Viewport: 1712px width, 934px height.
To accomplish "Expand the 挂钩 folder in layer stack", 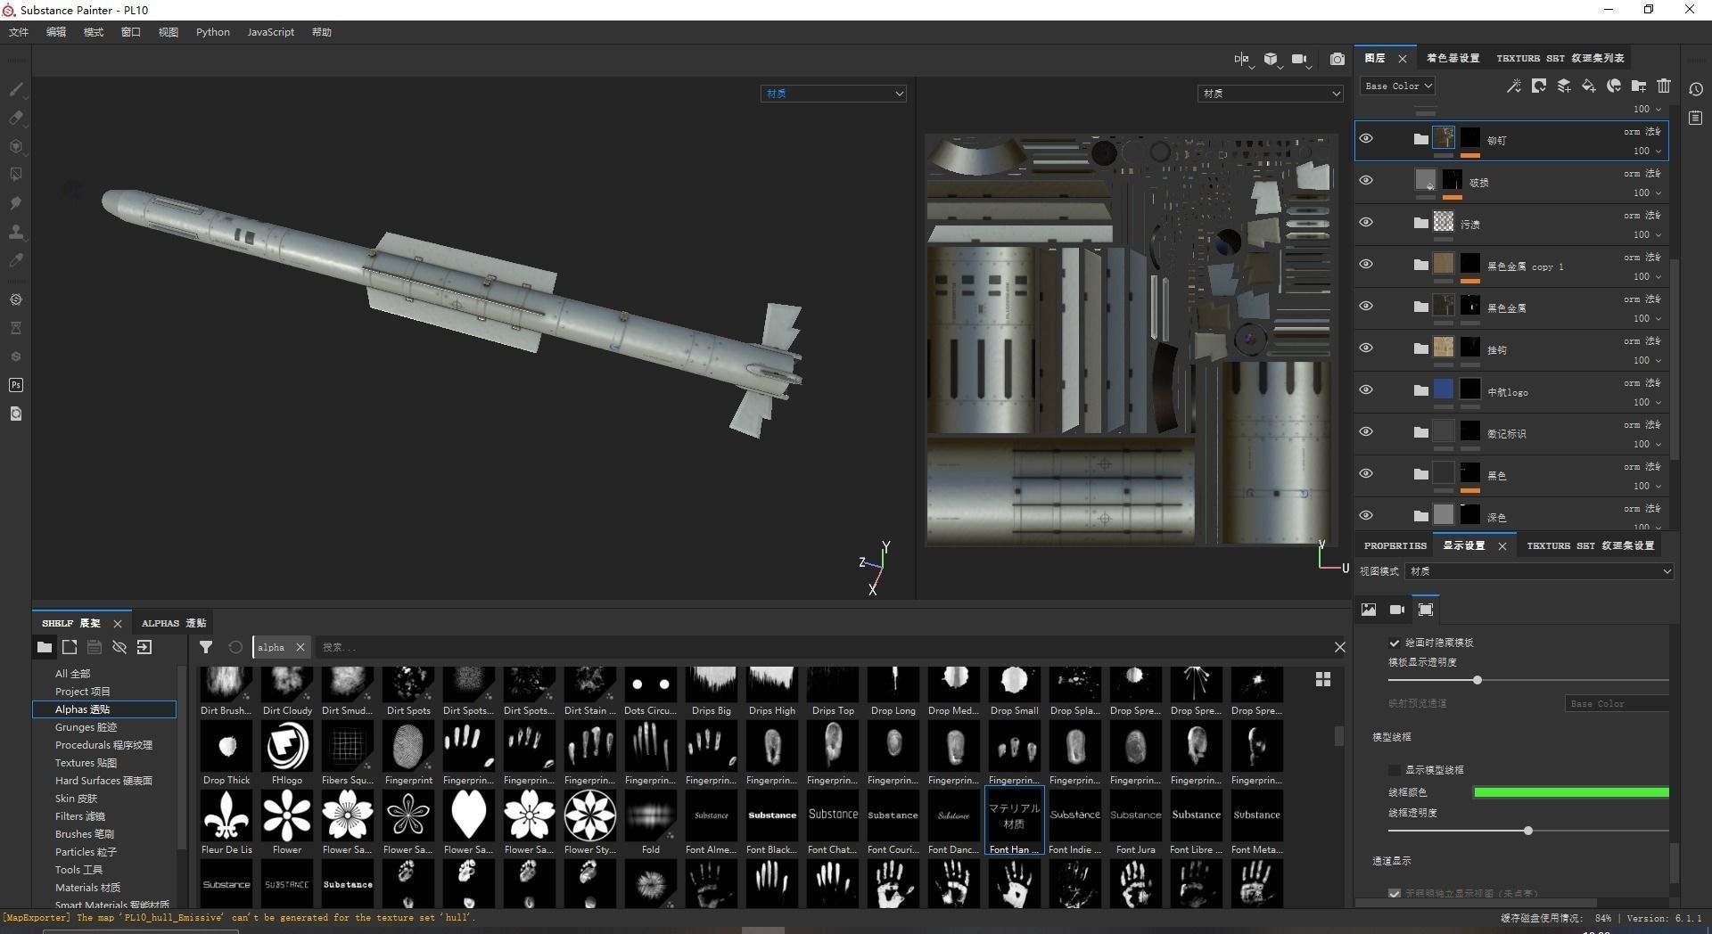I will point(1421,348).
